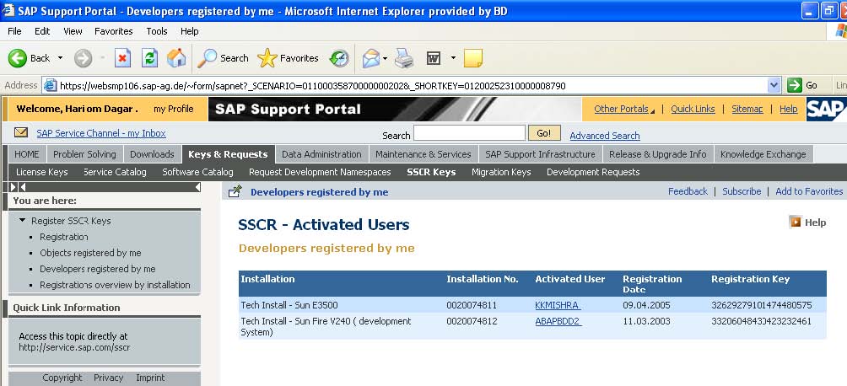Switch to the Data Administration tab
The height and width of the screenshot is (386, 847).
tap(321, 154)
